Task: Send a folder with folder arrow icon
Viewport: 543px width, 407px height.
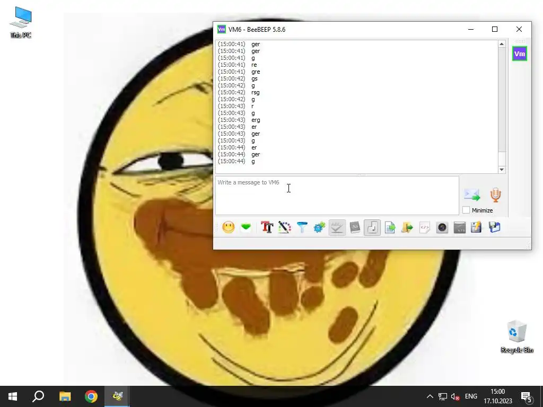Action: tap(407, 227)
